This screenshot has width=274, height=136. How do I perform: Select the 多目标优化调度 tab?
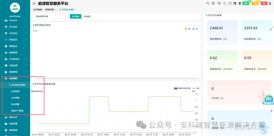tap(67, 10)
